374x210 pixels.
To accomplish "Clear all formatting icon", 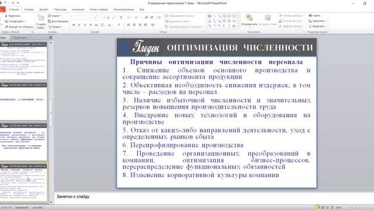I will click(121, 17).
